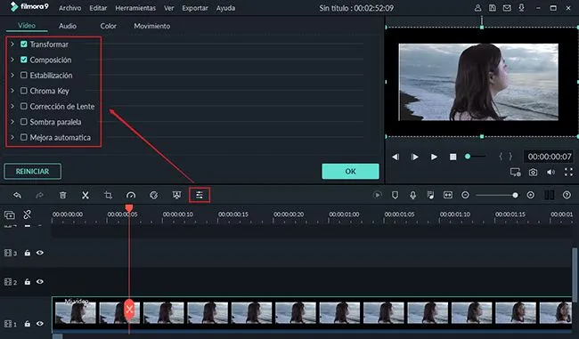The height and width of the screenshot is (339, 579).
Task: Stop the preview playback
Action: pos(453,157)
